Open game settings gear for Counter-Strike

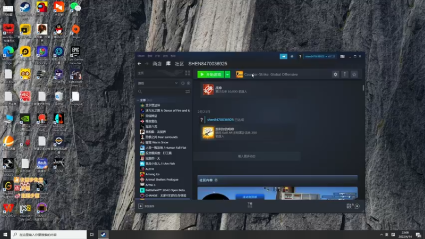[x=335, y=74]
